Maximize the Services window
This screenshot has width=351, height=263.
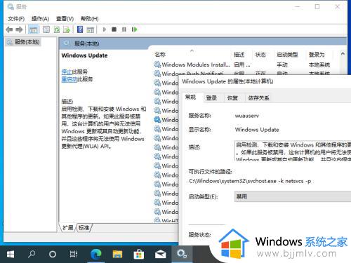point(317,7)
